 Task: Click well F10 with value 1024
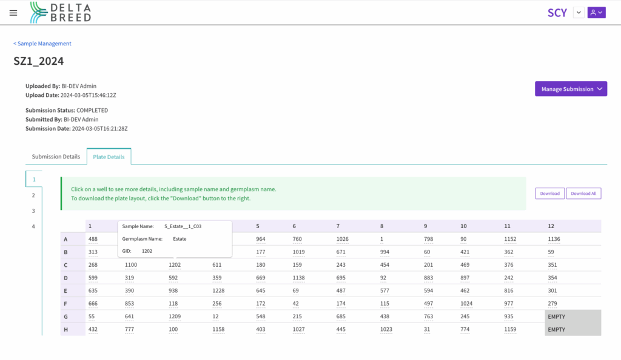[466, 304]
